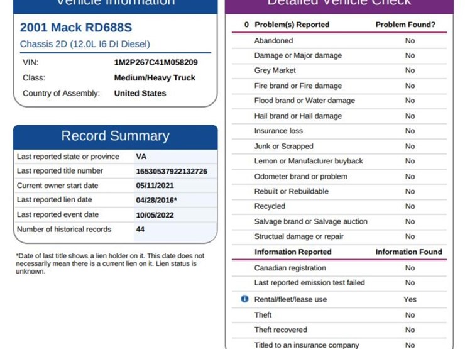Screen dimensions: 465x349
Task: Click the Flood brand or Water damage row
Action: (304, 101)
